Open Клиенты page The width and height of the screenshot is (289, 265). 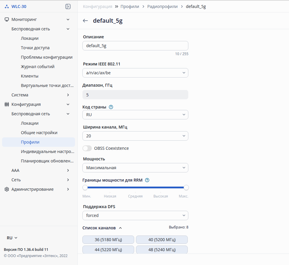[x=29, y=76]
